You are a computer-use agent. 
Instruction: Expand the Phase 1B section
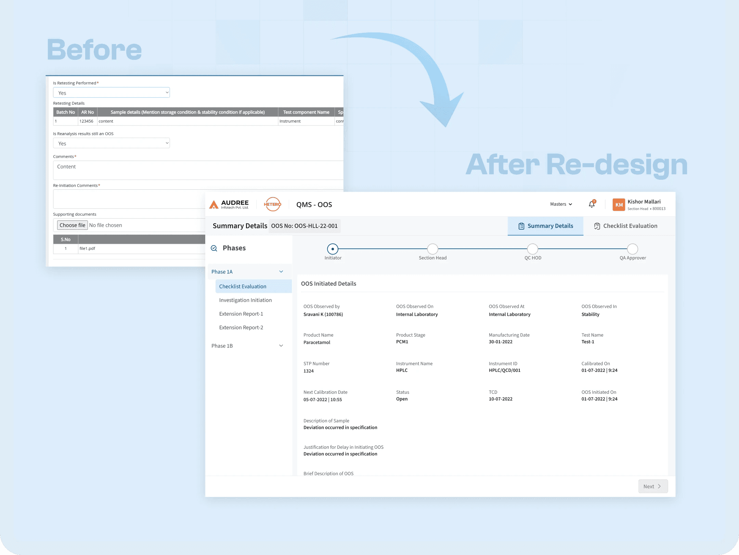[x=281, y=346]
